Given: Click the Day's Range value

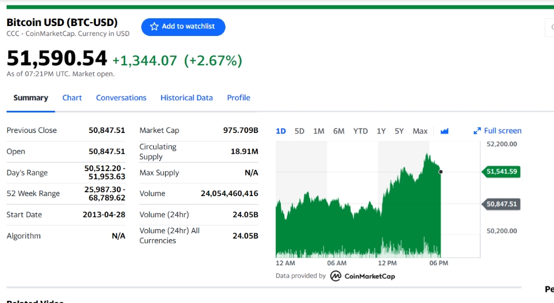Looking at the screenshot, I should tap(105, 172).
